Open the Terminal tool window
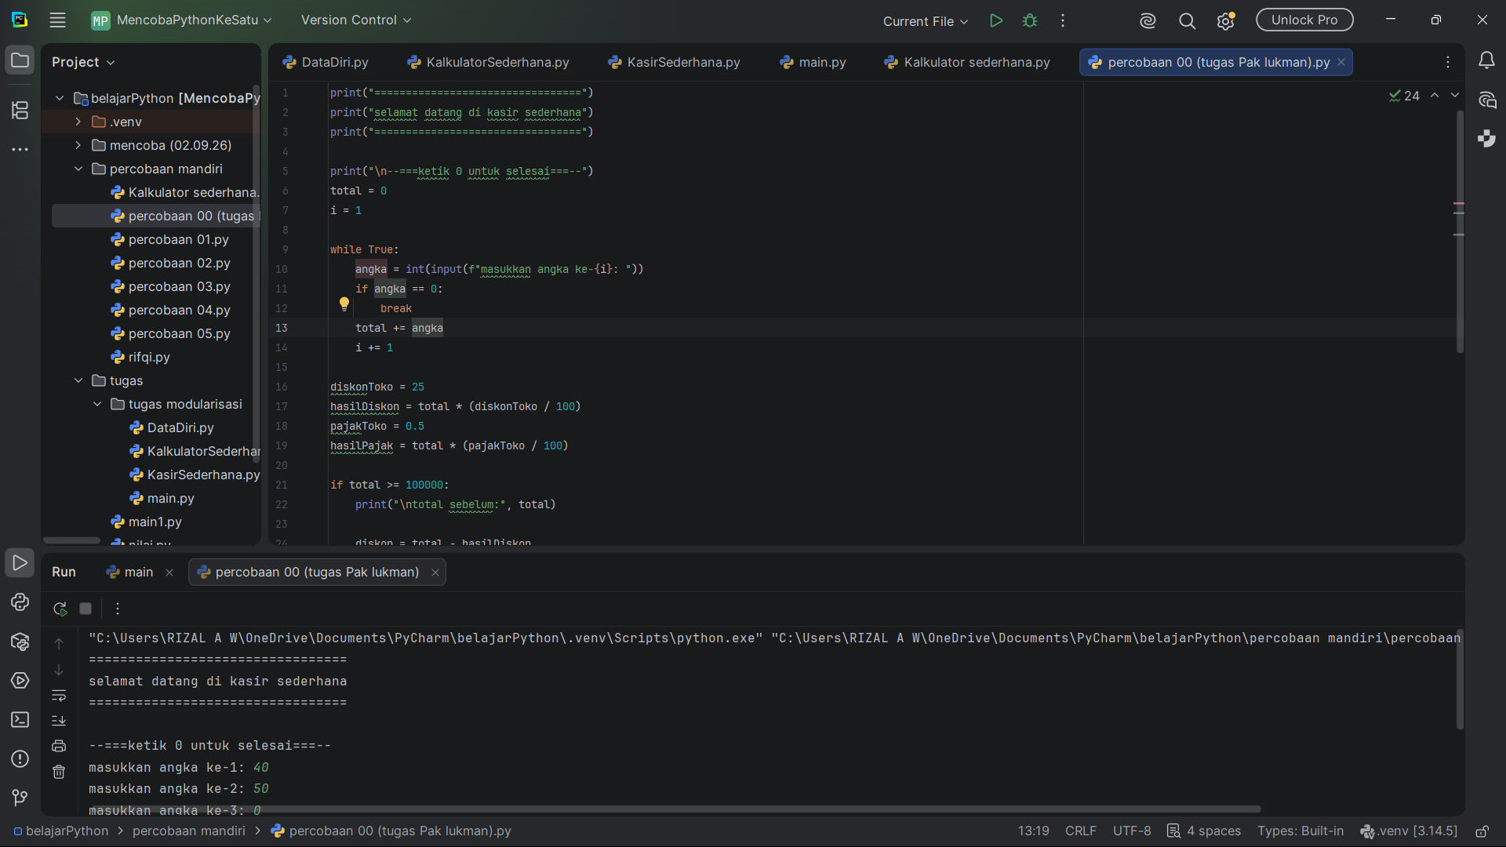Image resolution: width=1506 pixels, height=847 pixels. tap(20, 719)
